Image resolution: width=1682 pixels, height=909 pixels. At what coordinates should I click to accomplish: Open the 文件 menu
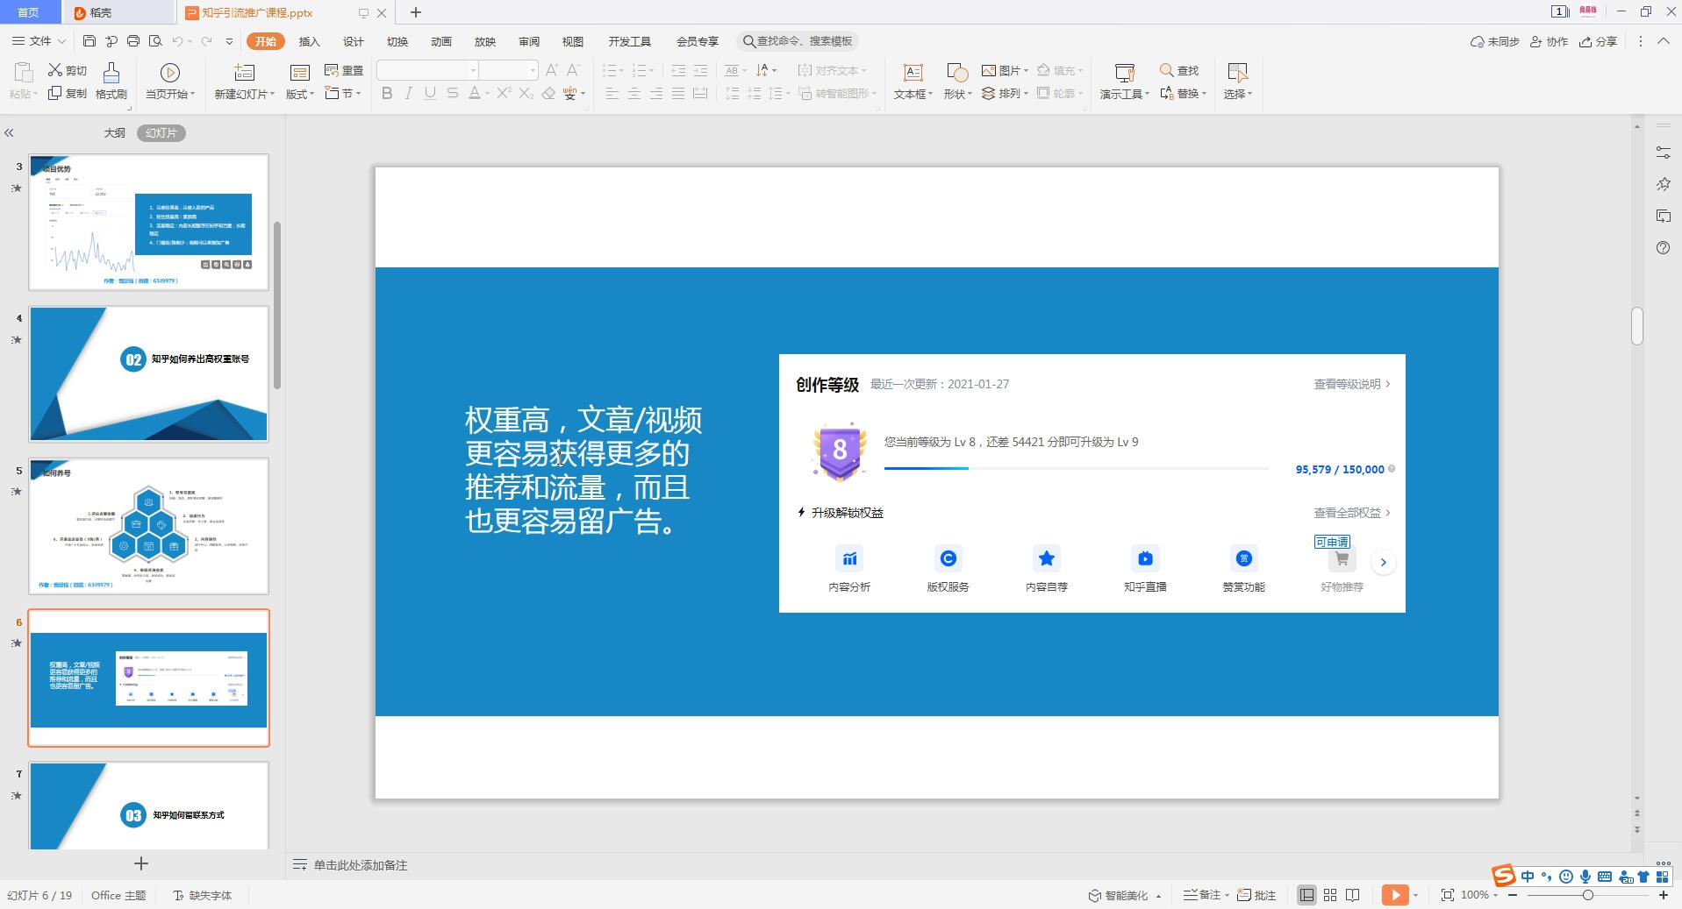39,41
